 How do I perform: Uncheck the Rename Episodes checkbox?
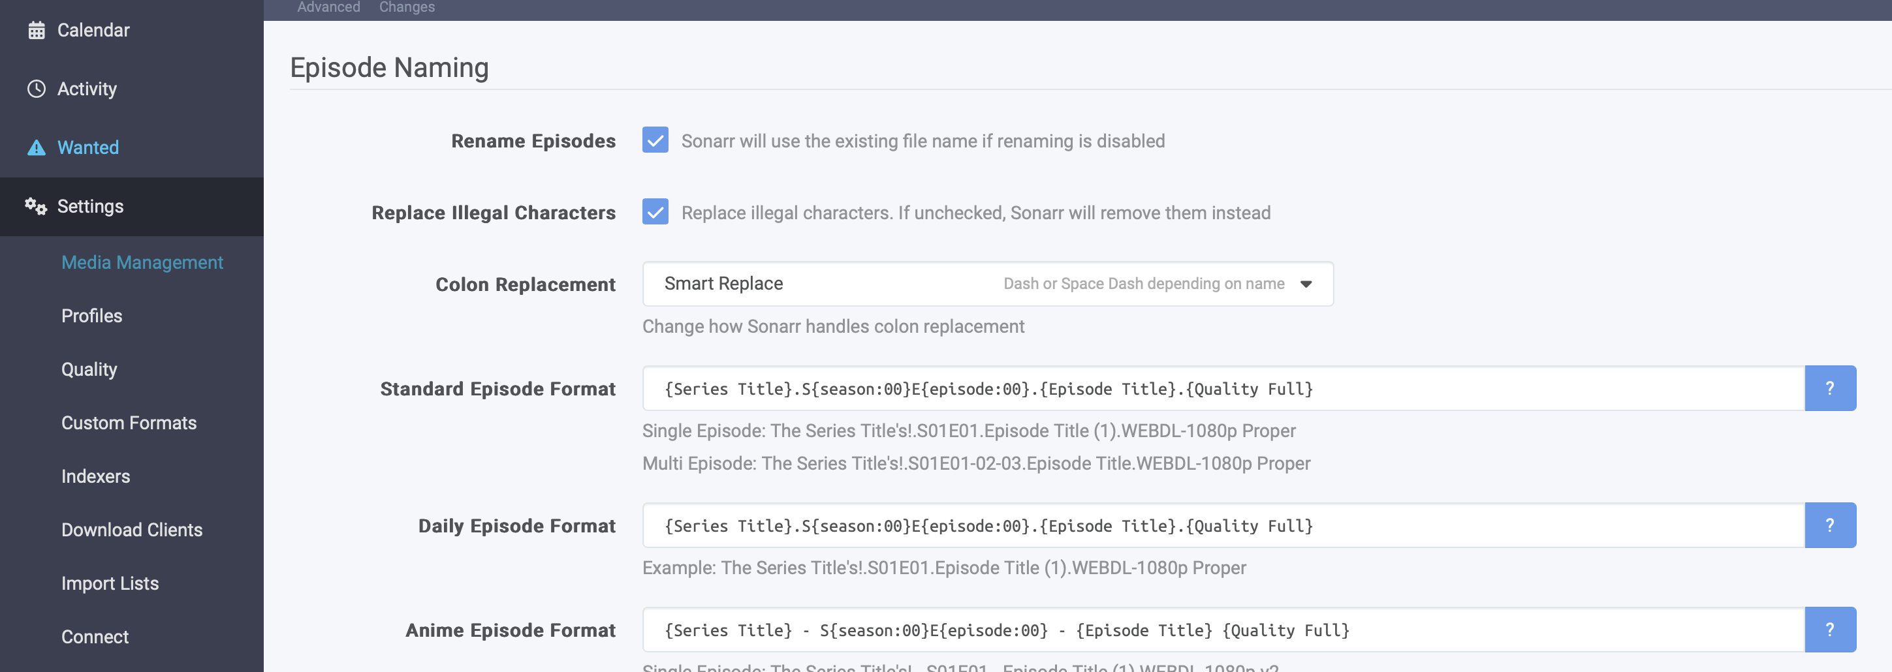654,140
